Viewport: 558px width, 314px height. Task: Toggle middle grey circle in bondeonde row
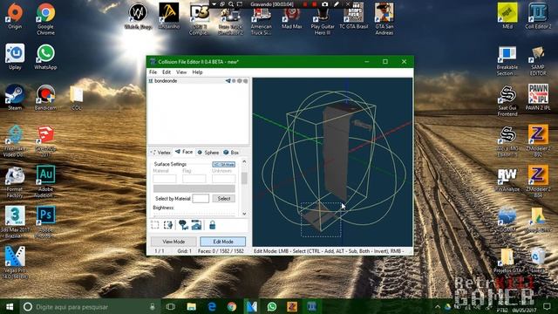tap(240, 81)
